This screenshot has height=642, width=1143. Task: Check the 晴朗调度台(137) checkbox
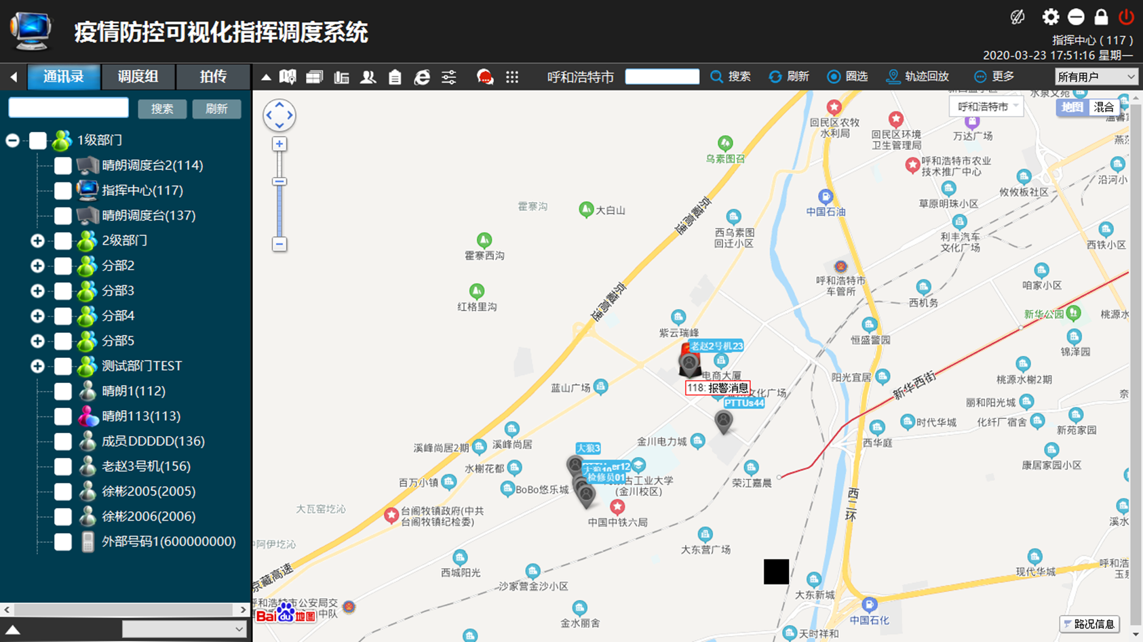63,216
